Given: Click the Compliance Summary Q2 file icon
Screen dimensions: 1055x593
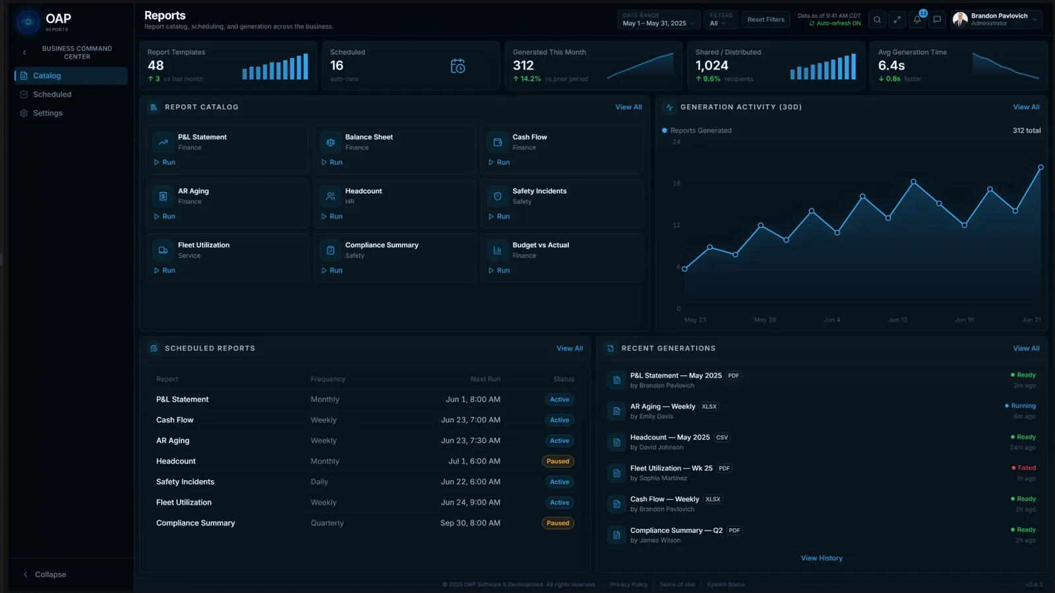Looking at the screenshot, I should tap(617, 536).
